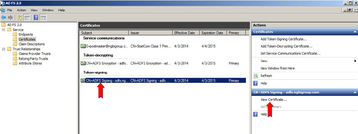Click the Token-decrypting group header
Viewport: 358px width, 134px height.
tap(98, 55)
